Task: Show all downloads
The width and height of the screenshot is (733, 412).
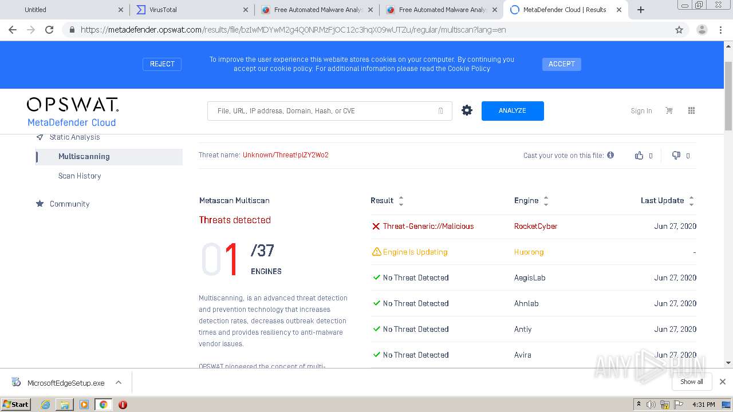Action: pos(692,382)
